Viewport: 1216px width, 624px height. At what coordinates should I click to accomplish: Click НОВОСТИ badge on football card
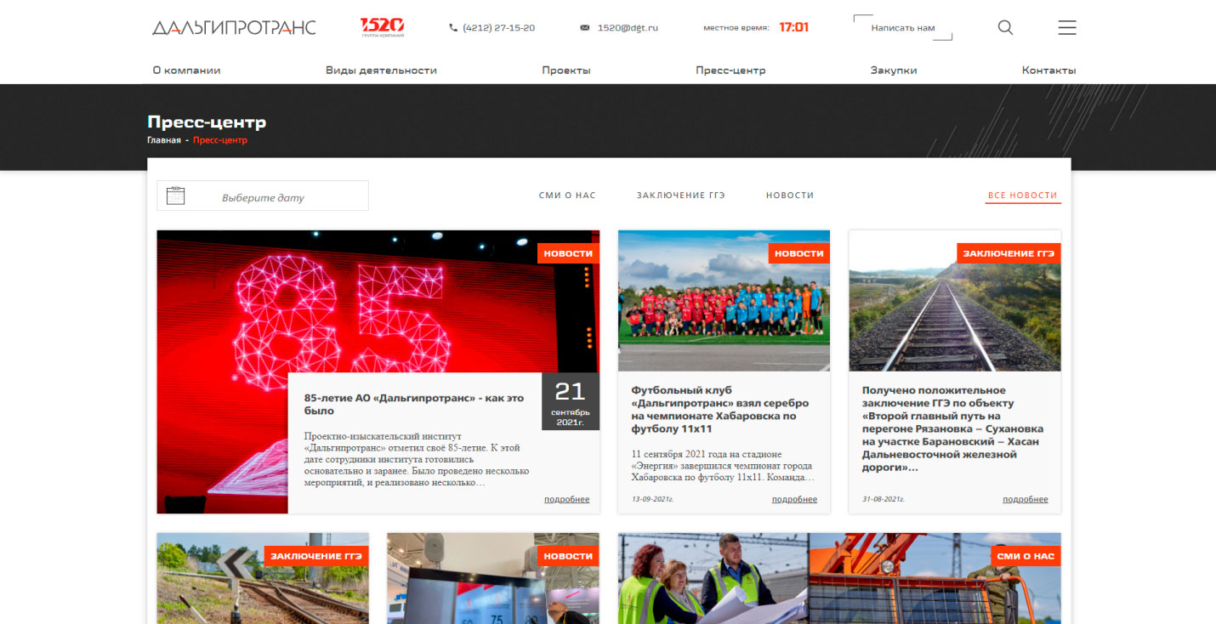[799, 253]
